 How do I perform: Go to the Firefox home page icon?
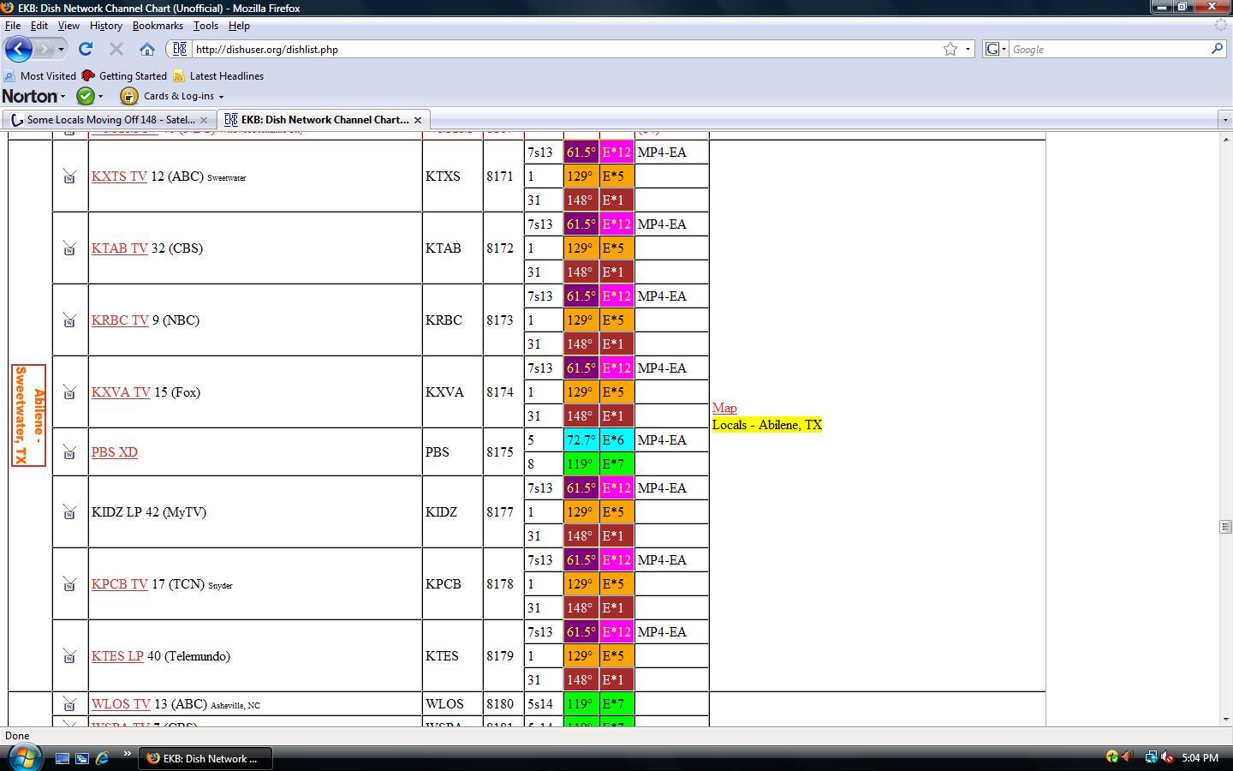coord(147,49)
